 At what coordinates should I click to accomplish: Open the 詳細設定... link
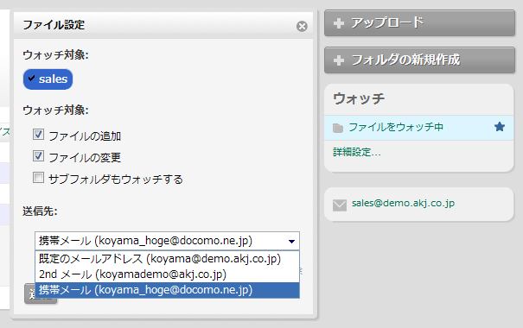tap(357, 153)
